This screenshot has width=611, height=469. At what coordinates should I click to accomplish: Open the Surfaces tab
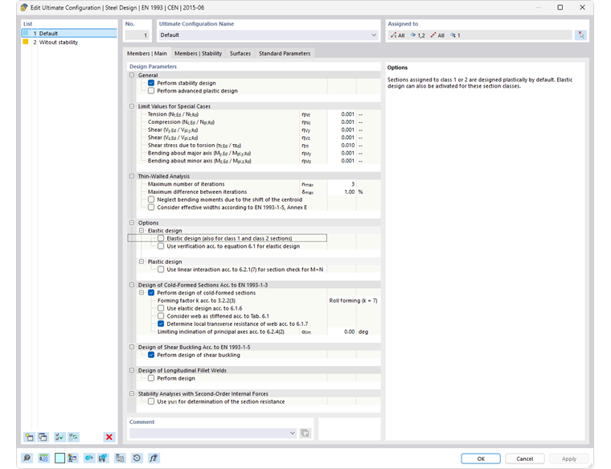240,53
